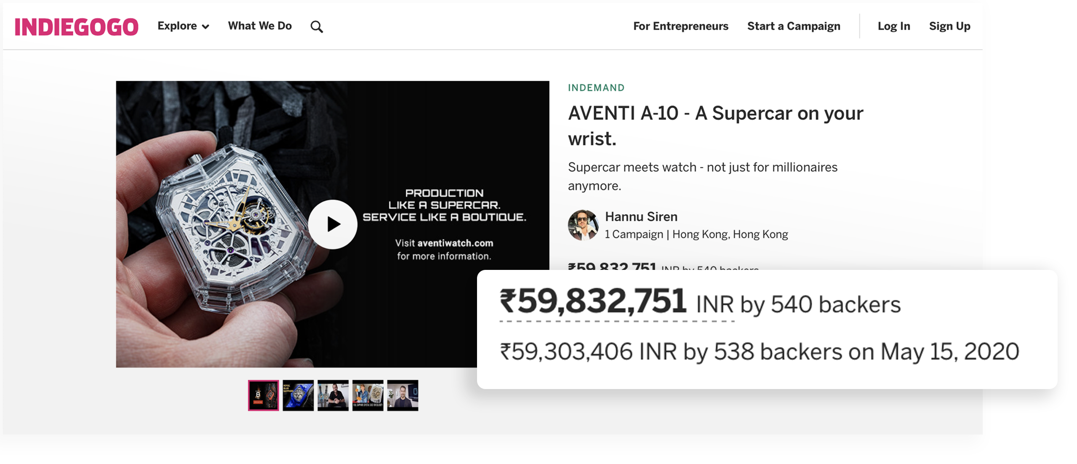Click Hannu Siren's profile avatar
Viewport: 1077px width, 464px height.
pos(583,225)
